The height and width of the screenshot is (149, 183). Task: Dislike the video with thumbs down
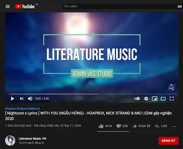click(x=122, y=126)
